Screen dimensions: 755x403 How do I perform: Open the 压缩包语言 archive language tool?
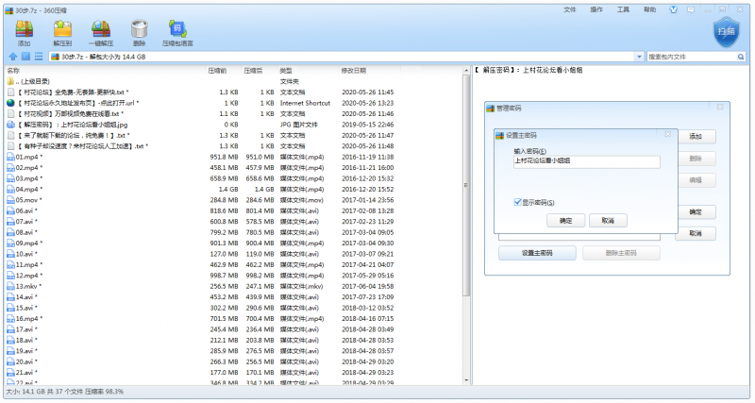177,31
